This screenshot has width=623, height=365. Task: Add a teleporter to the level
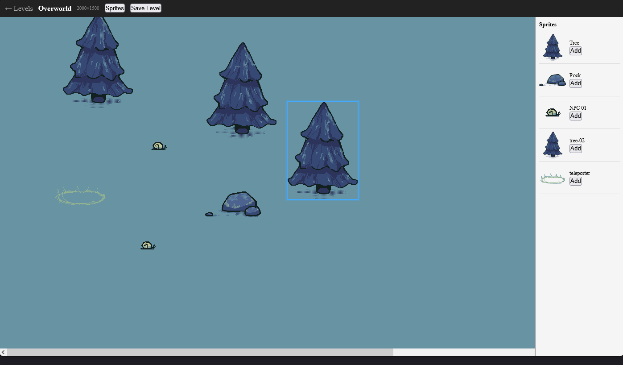pyautogui.click(x=576, y=181)
